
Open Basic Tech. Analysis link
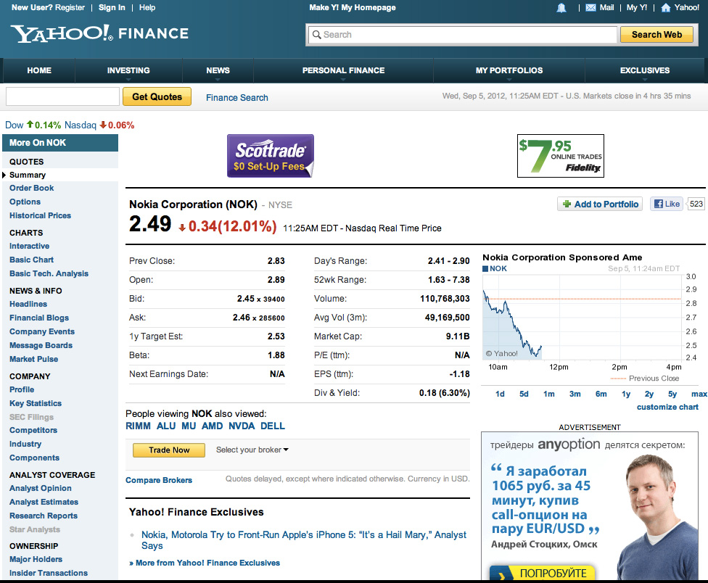click(49, 273)
